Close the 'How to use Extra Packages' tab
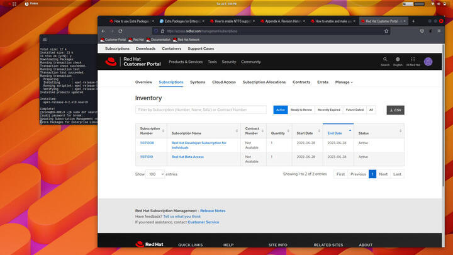The height and width of the screenshot is (255, 453). (x=153, y=21)
